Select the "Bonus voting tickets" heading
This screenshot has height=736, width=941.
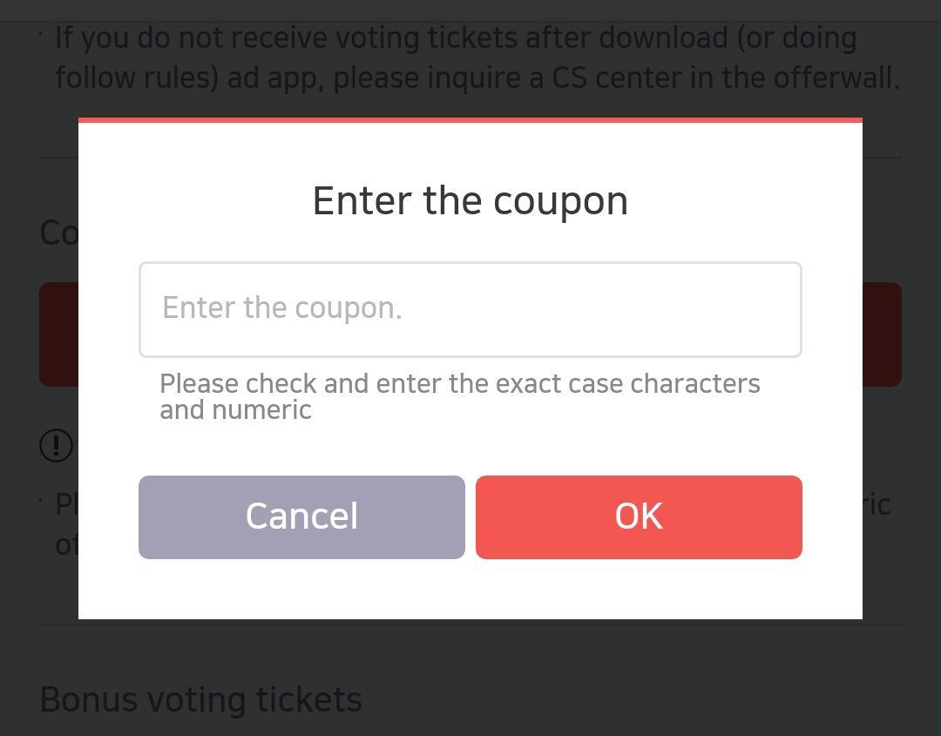(x=200, y=700)
